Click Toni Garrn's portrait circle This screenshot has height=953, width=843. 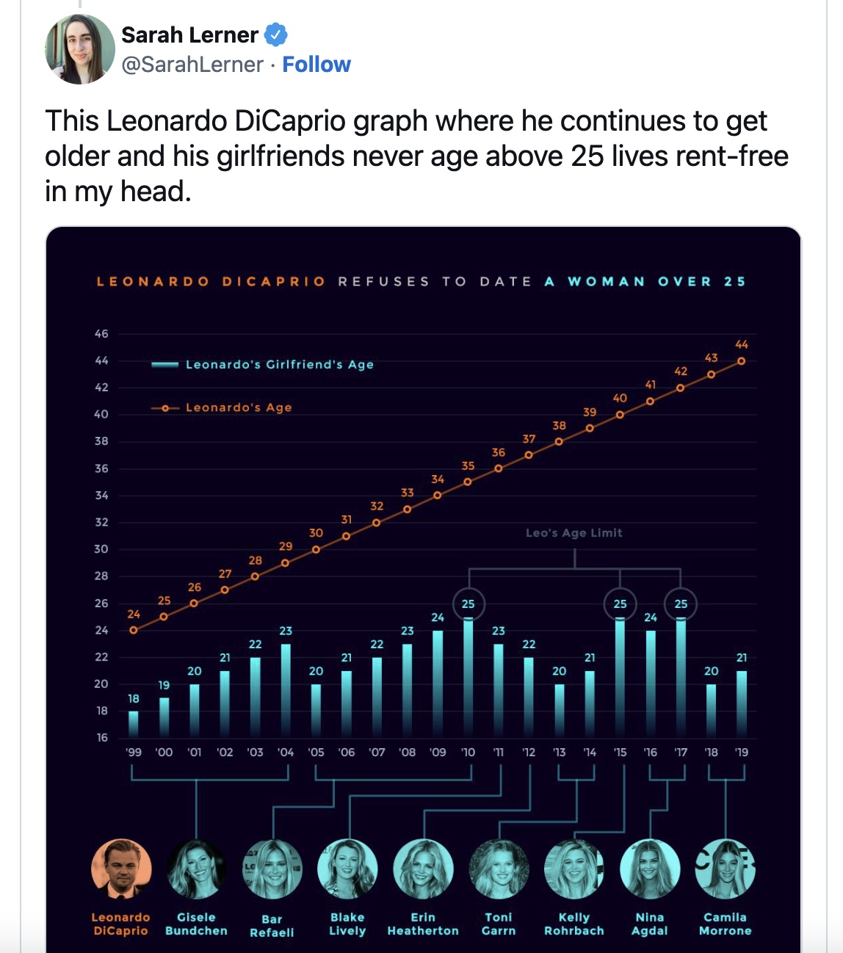pyautogui.click(x=499, y=869)
